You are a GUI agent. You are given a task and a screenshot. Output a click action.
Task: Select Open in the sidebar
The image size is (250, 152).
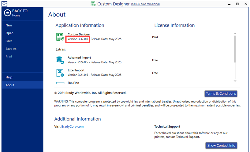9,33
